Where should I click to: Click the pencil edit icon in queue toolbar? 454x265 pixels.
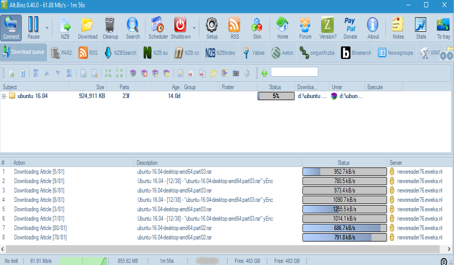click(180, 73)
